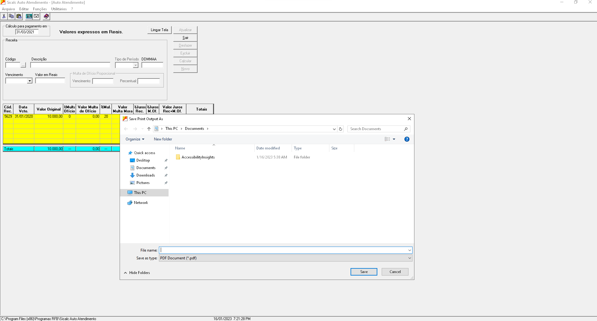Open the Arquivo menu
This screenshot has height=321, width=597.
8,9
